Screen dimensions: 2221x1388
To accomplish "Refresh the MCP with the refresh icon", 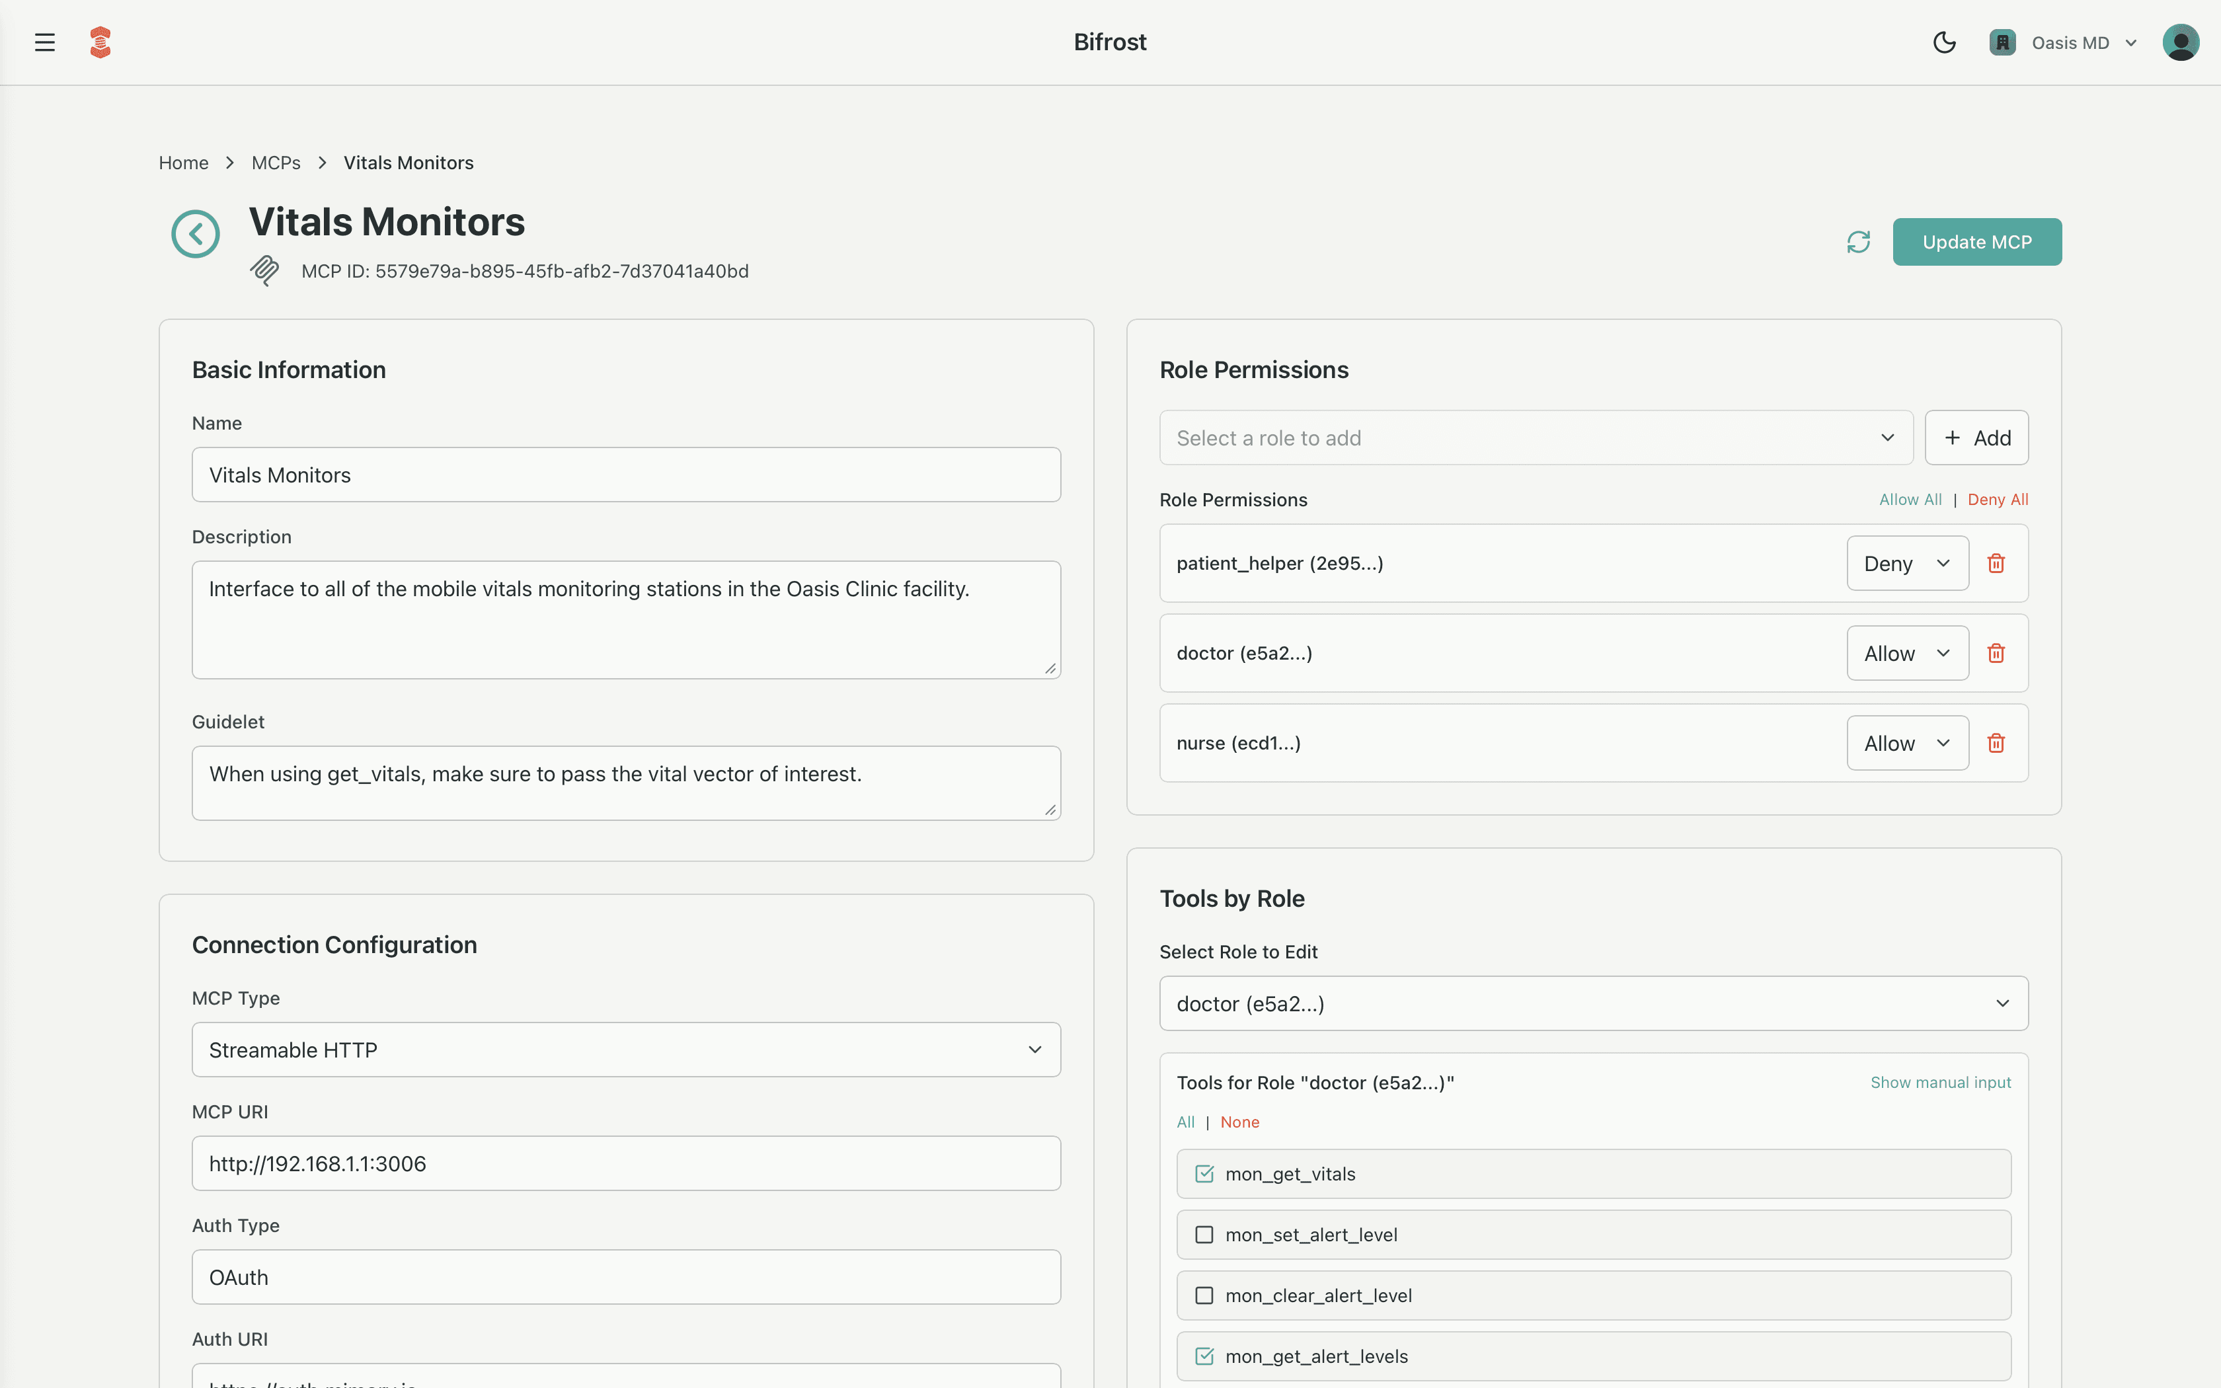I will (x=1859, y=241).
